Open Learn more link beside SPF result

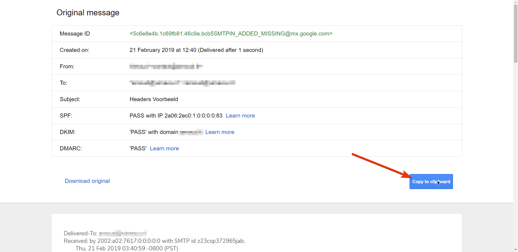pos(240,116)
